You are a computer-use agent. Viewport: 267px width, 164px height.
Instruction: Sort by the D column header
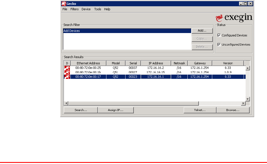[x=67, y=63]
